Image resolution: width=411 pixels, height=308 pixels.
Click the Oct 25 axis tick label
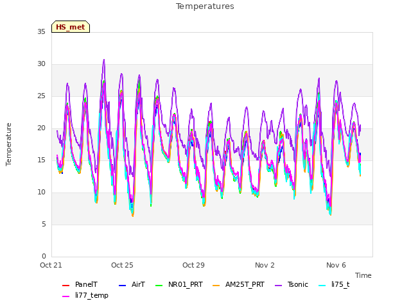(x=122, y=265)
